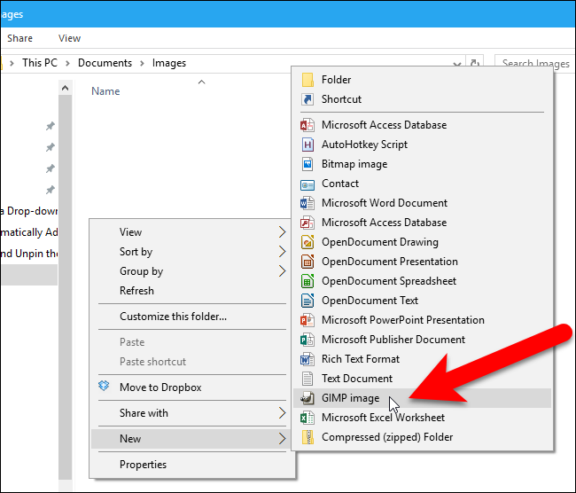
Task: Click the Text Document page icon
Action: (307, 379)
